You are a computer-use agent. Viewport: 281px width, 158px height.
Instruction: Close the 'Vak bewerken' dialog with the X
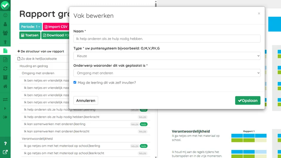point(259,13)
